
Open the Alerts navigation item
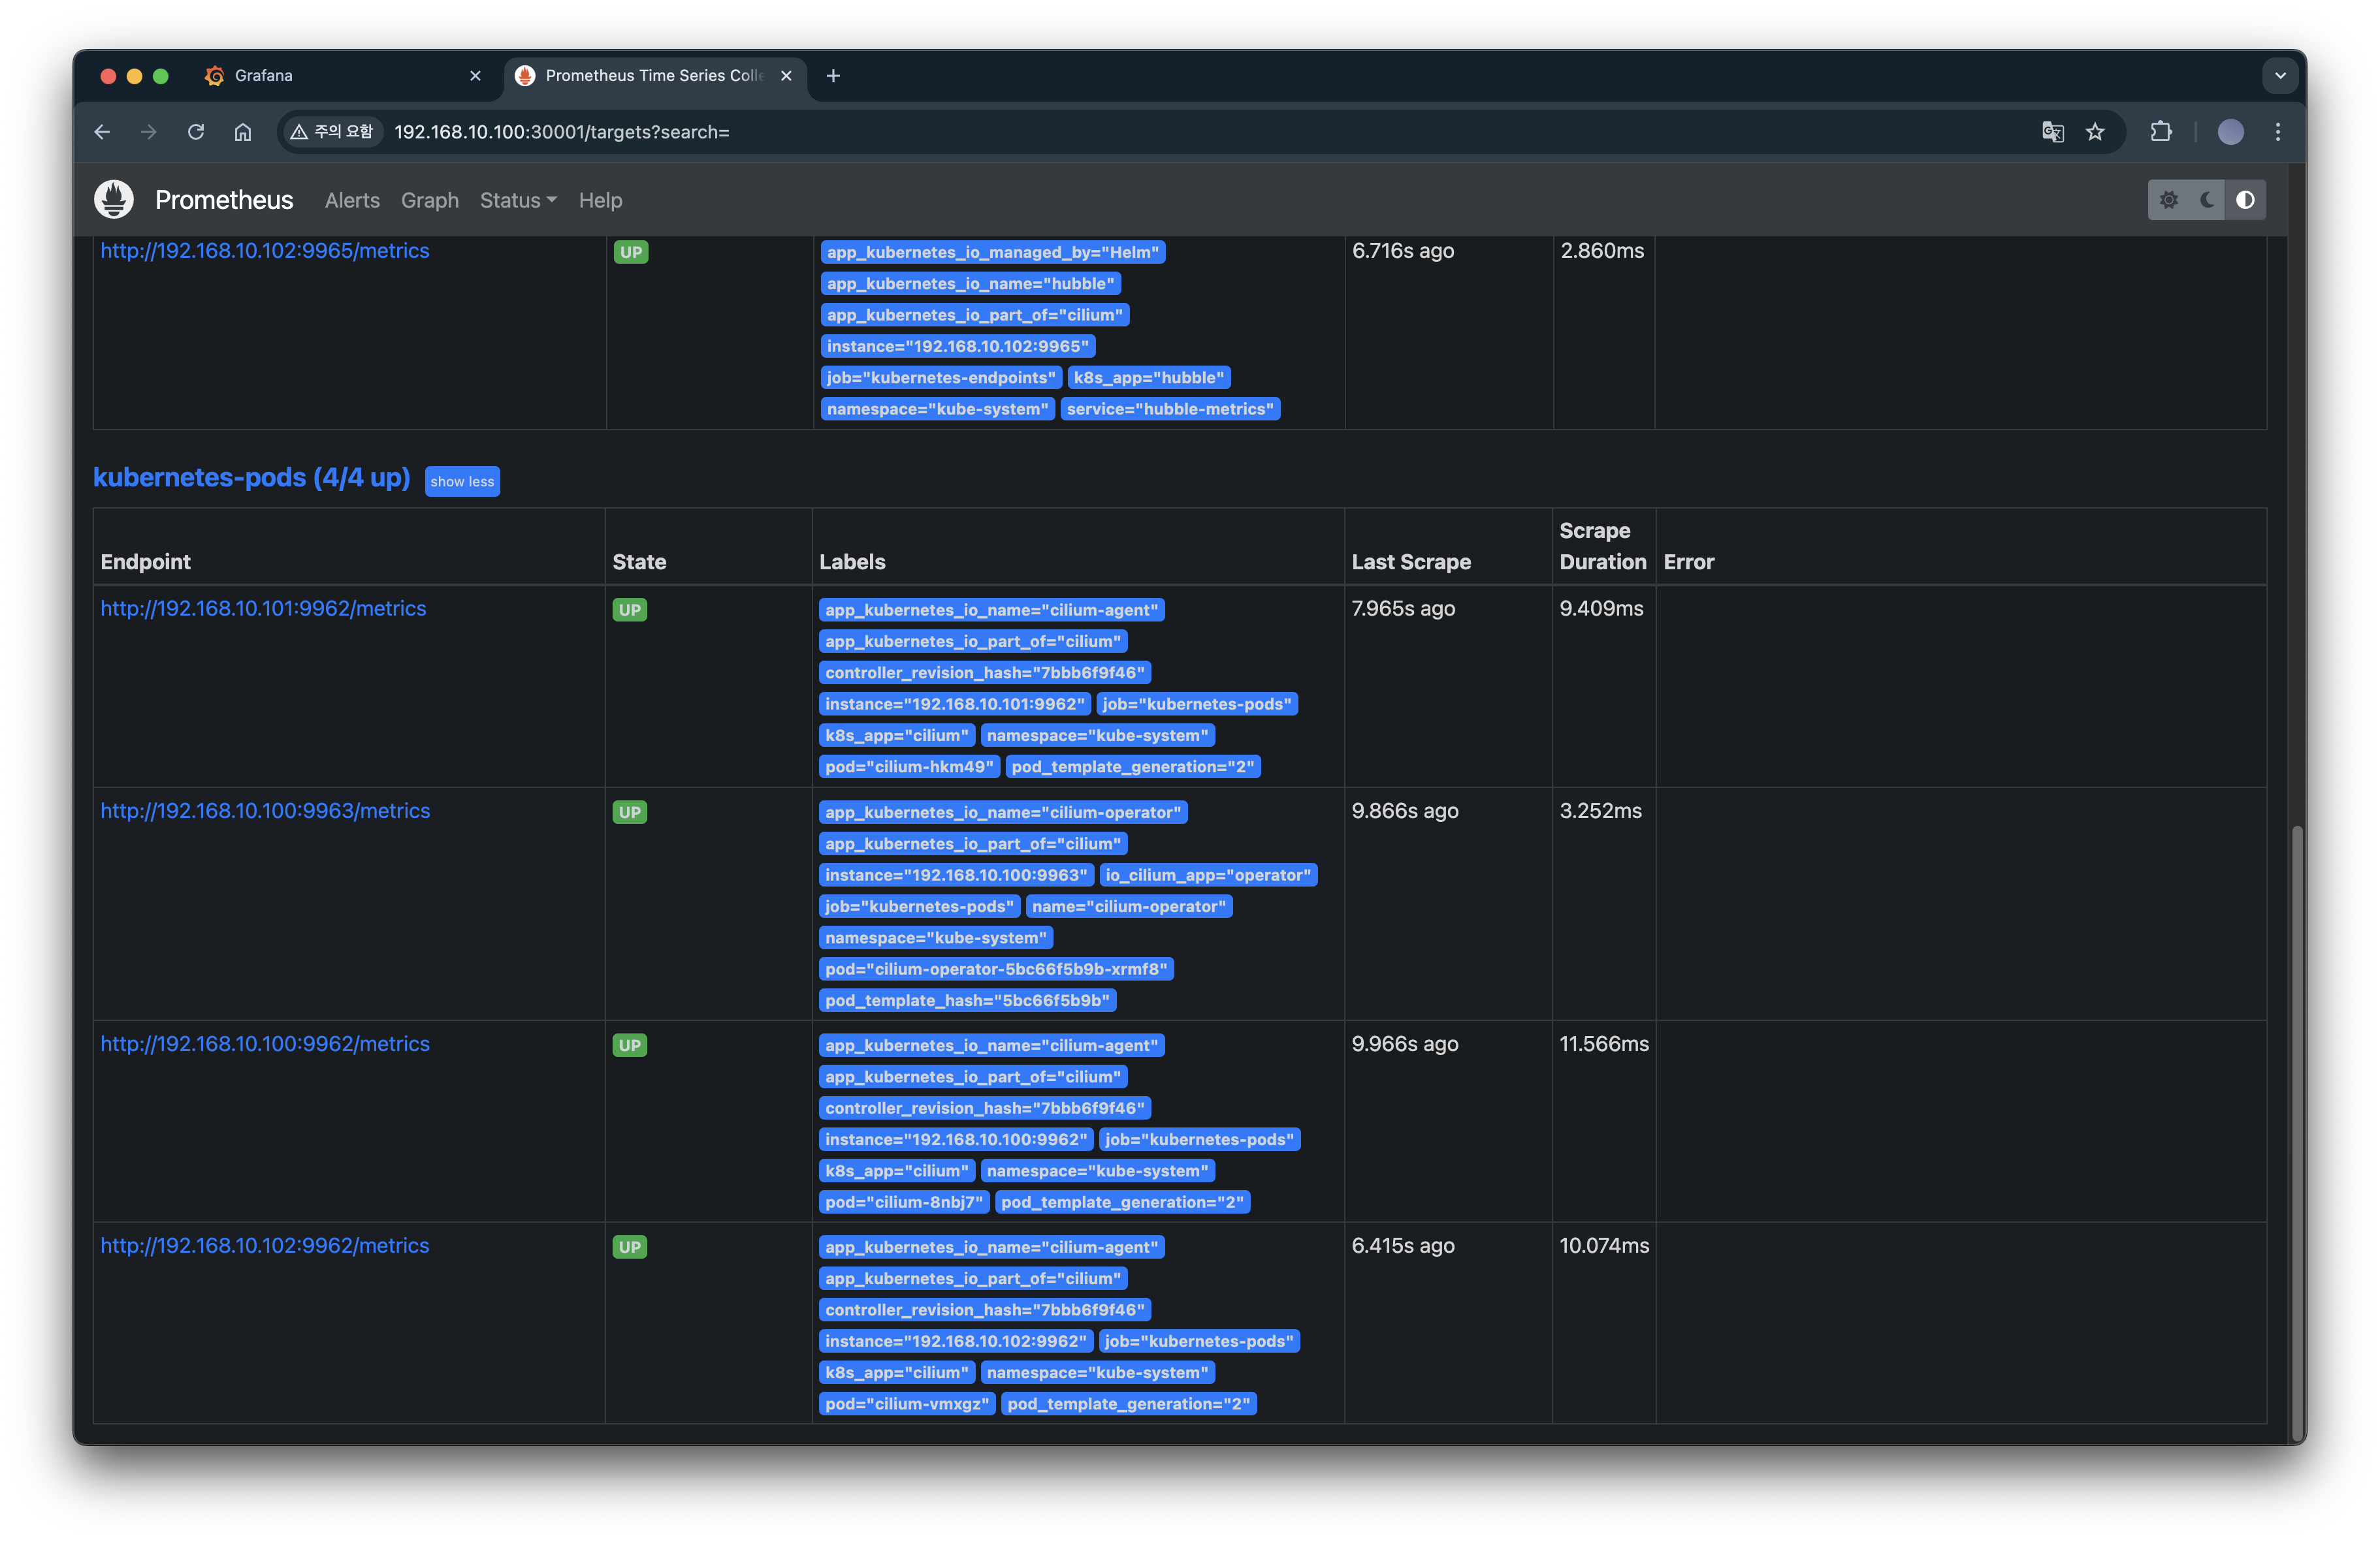[352, 200]
